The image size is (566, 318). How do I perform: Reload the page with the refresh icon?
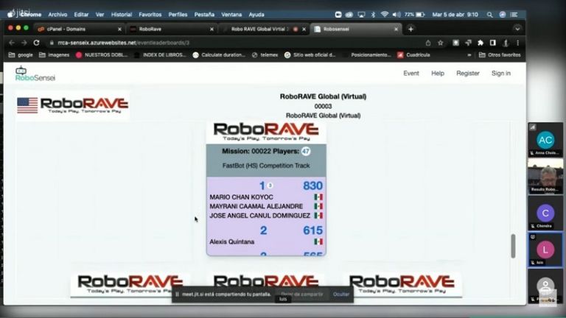36,43
